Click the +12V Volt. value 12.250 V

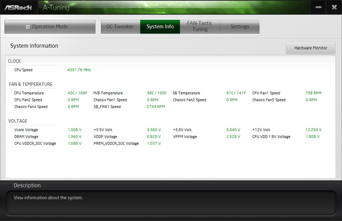[x=313, y=130]
